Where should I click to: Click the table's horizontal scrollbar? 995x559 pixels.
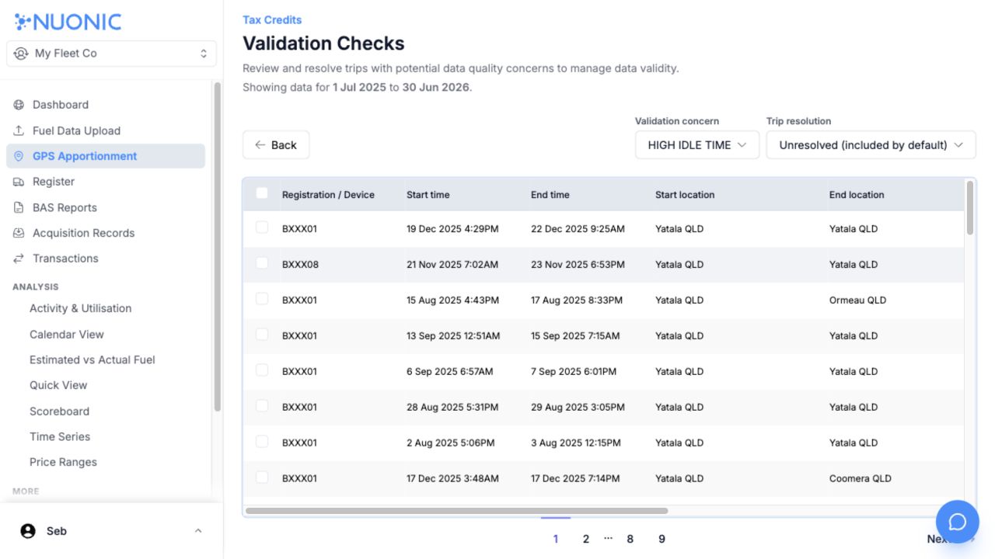tap(456, 511)
